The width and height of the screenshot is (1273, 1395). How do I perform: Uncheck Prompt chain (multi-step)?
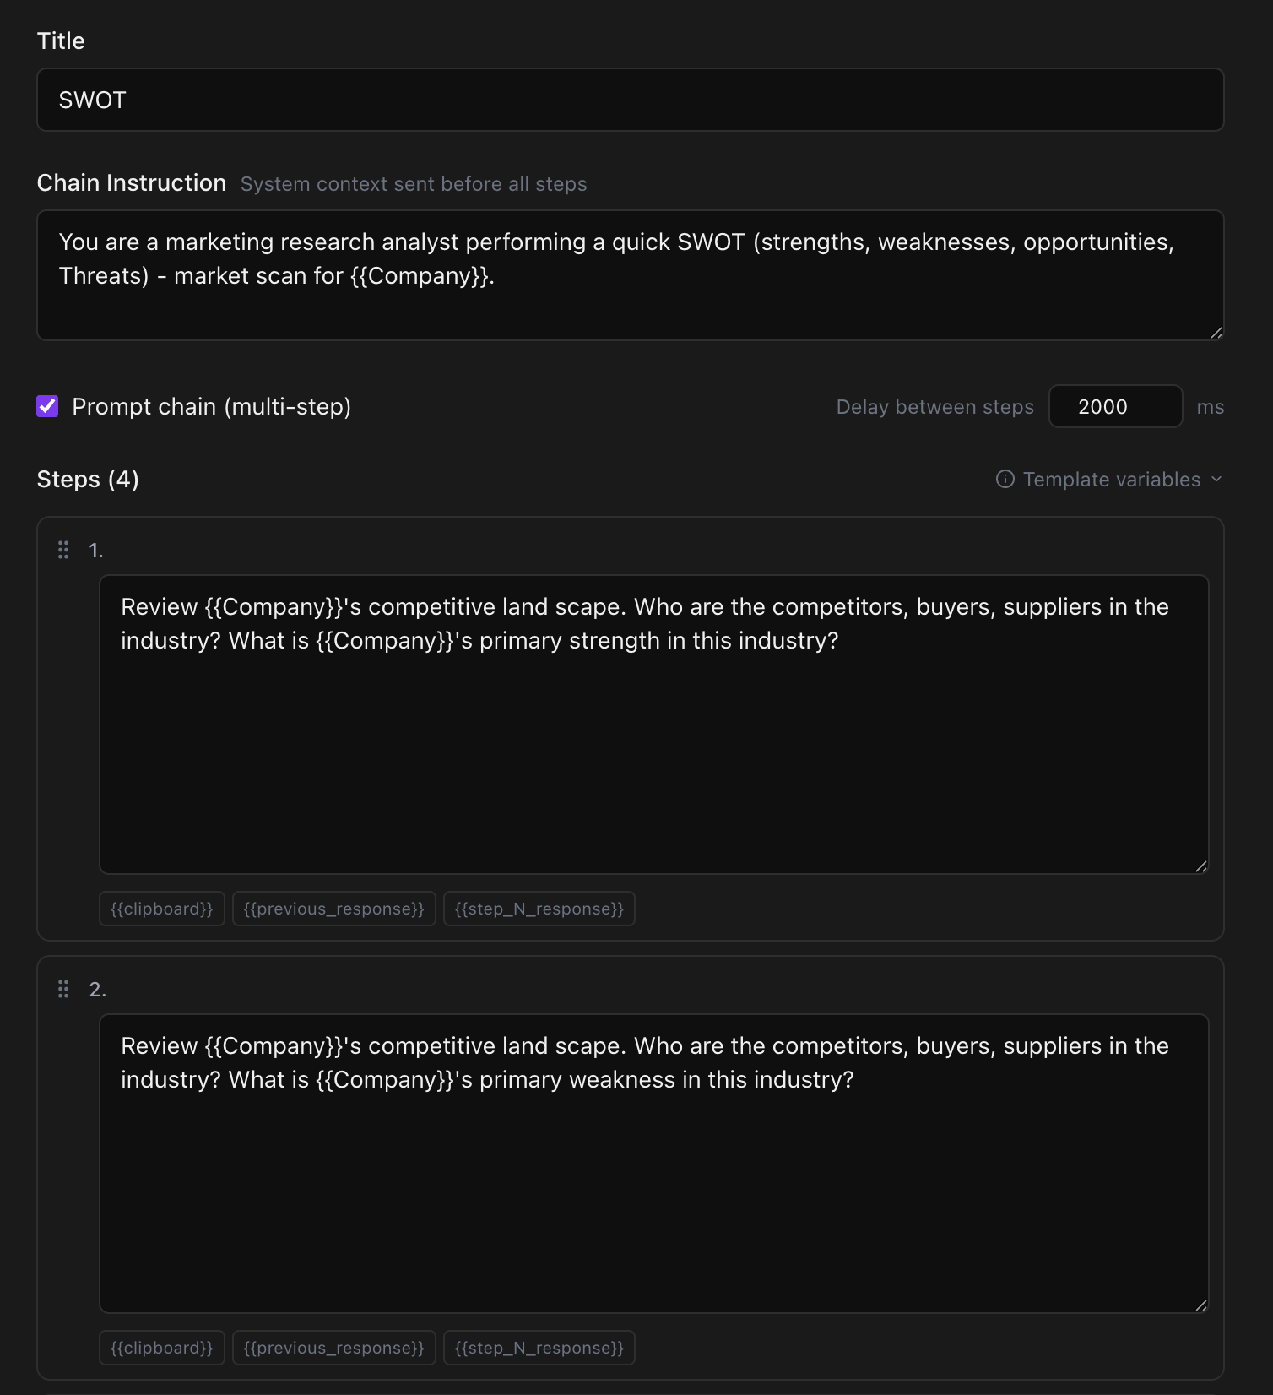(x=48, y=406)
